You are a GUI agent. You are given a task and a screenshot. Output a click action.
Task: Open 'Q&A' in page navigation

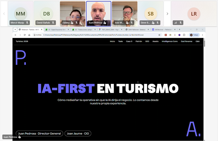click(197, 41)
